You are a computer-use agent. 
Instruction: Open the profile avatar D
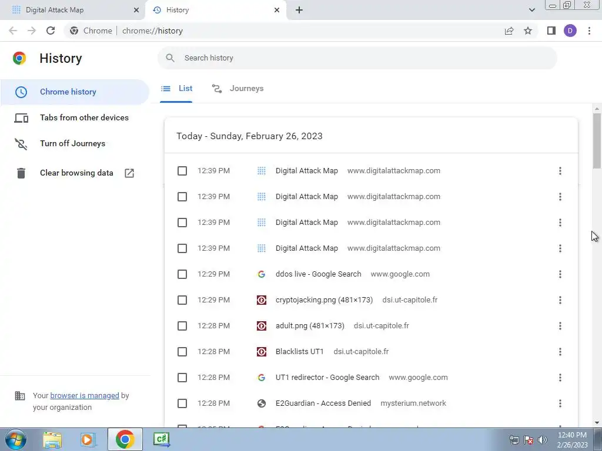(570, 31)
